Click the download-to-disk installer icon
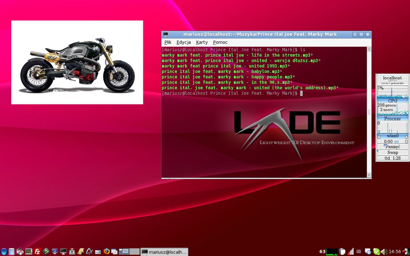The height and width of the screenshot is (256, 410). 72,252
